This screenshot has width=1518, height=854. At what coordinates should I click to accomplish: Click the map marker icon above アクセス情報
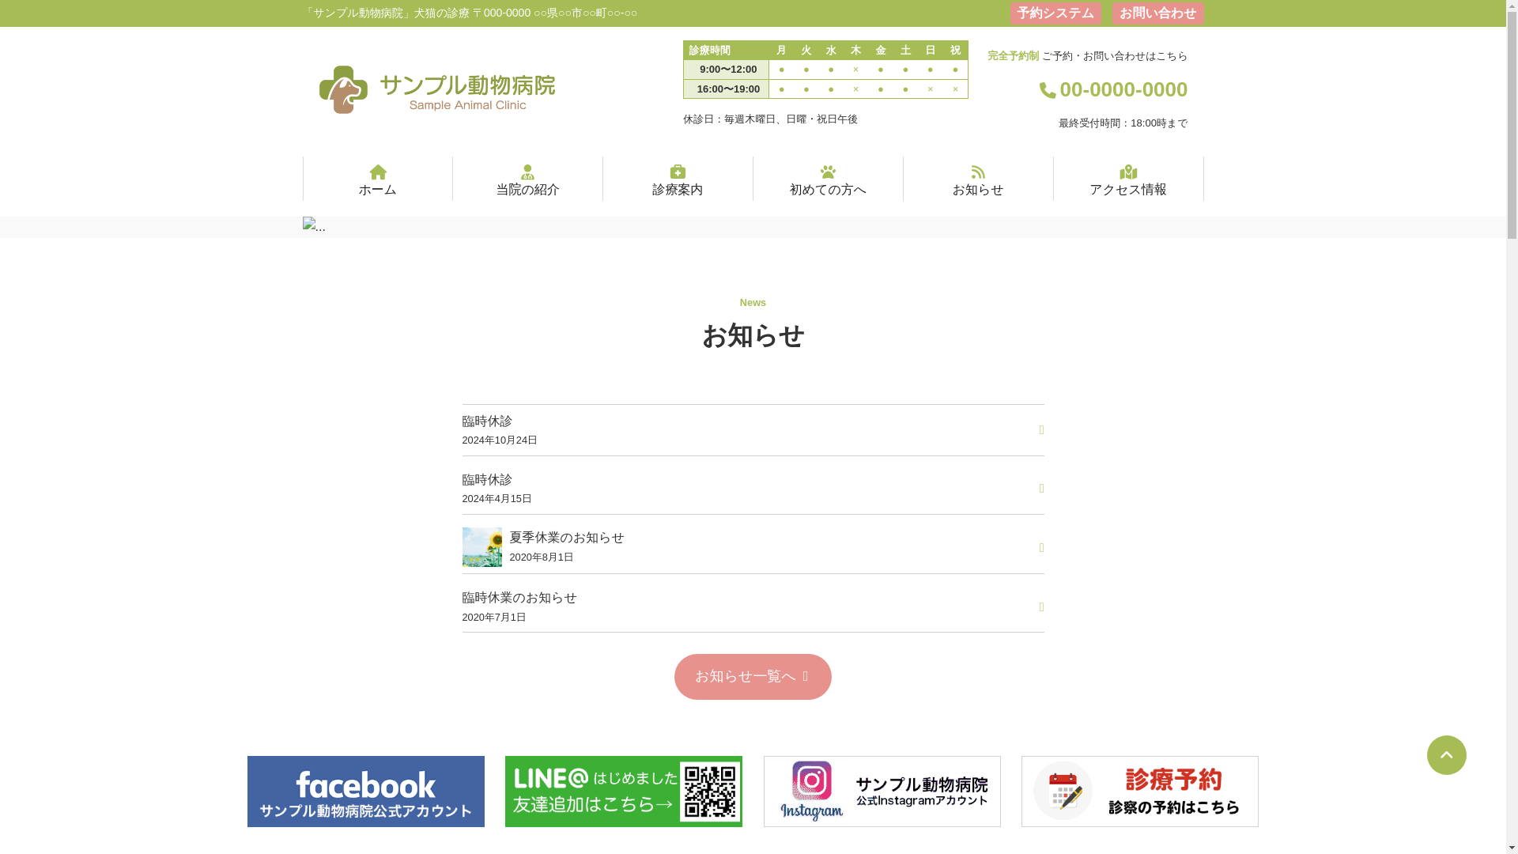(1128, 172)
